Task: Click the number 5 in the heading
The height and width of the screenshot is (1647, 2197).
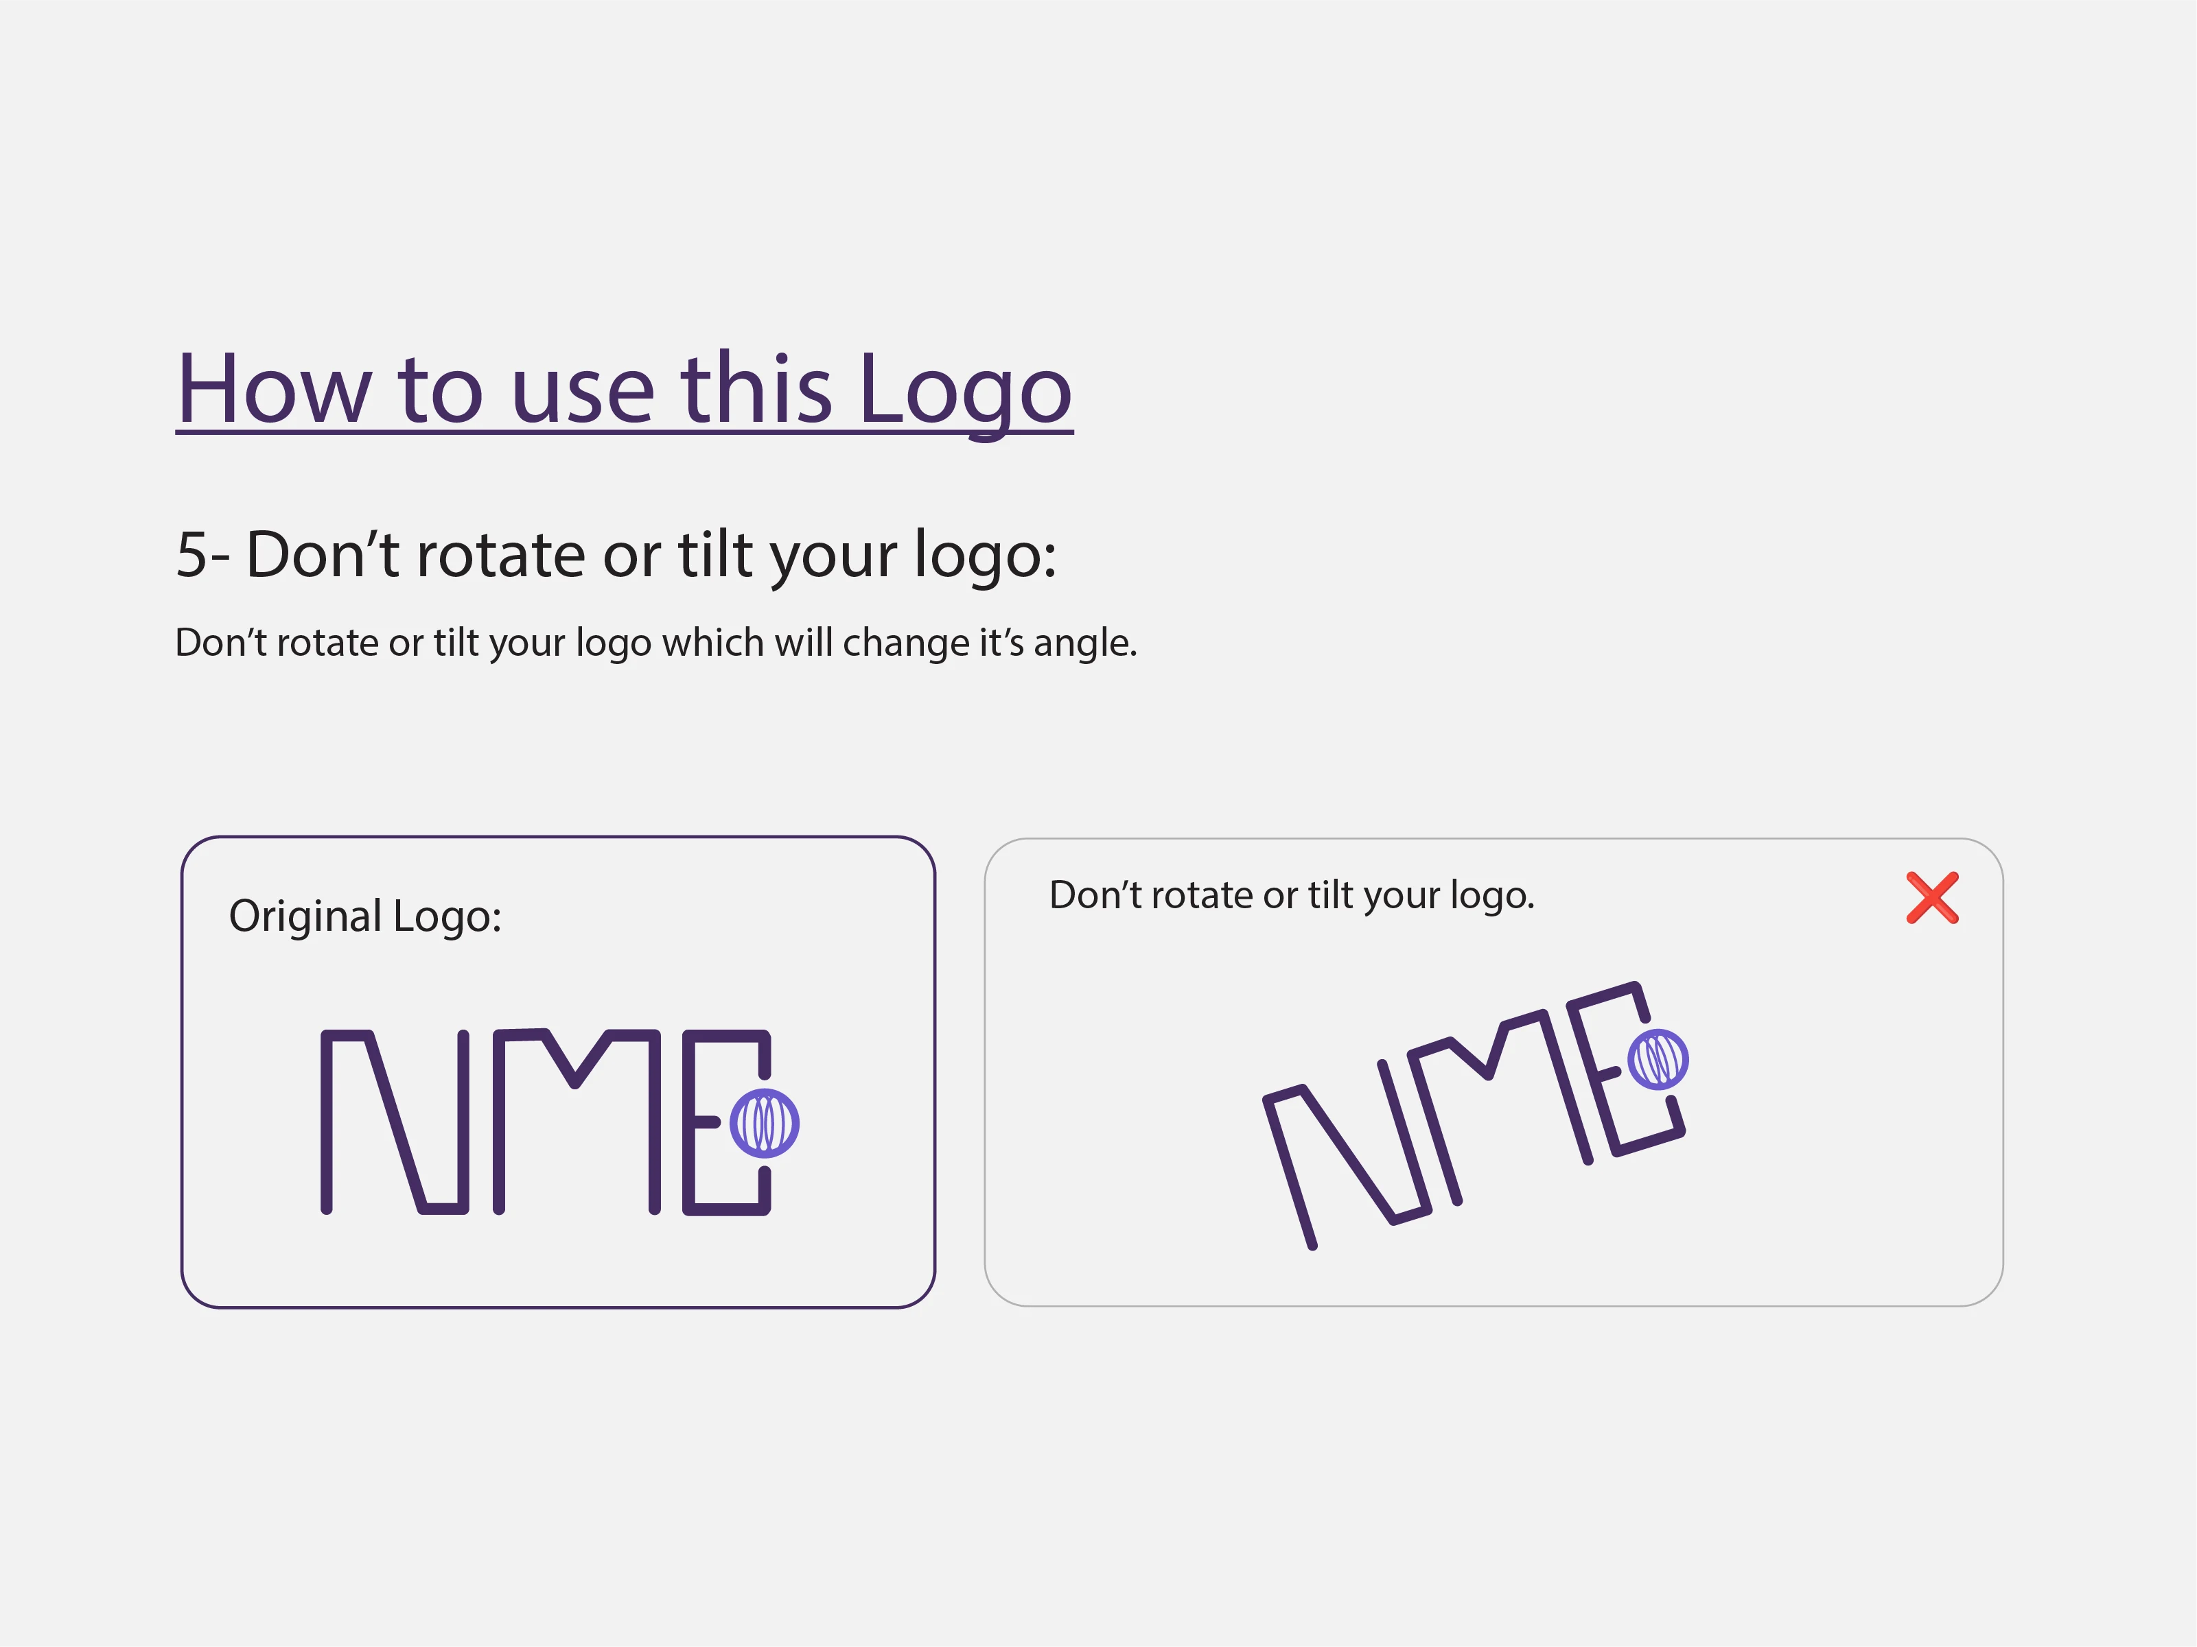Action: [191, 554]
